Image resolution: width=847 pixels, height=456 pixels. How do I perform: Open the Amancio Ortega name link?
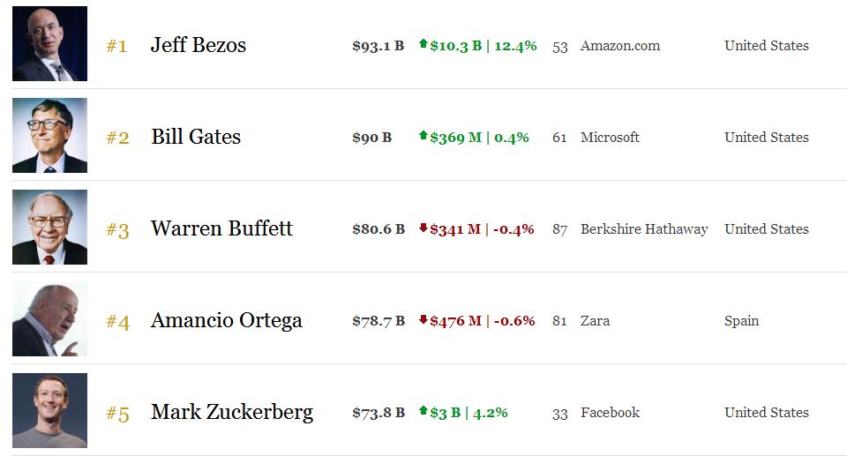click(x=226, y=320)
